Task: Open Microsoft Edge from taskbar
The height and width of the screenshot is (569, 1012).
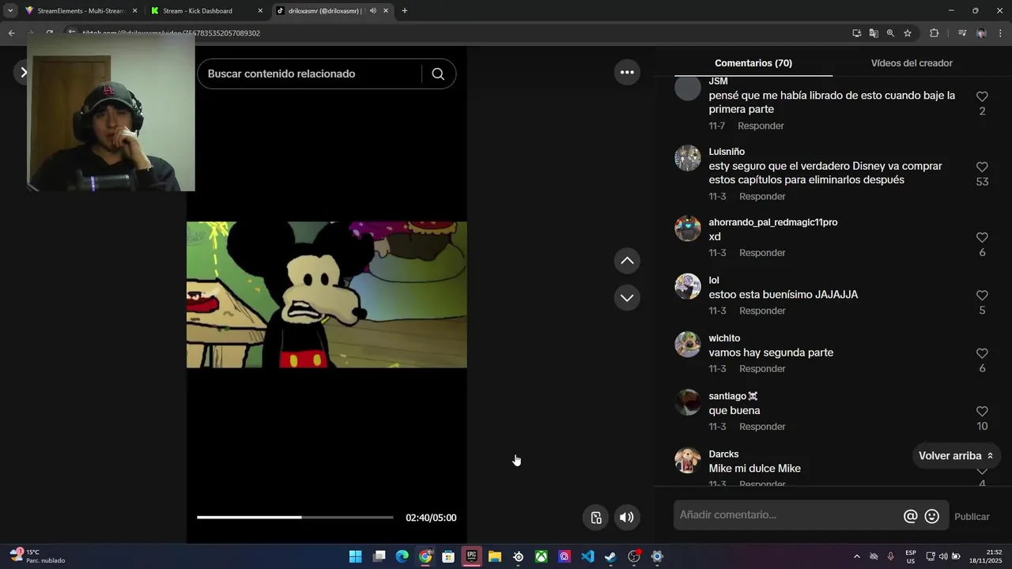Action: (402, 556)
